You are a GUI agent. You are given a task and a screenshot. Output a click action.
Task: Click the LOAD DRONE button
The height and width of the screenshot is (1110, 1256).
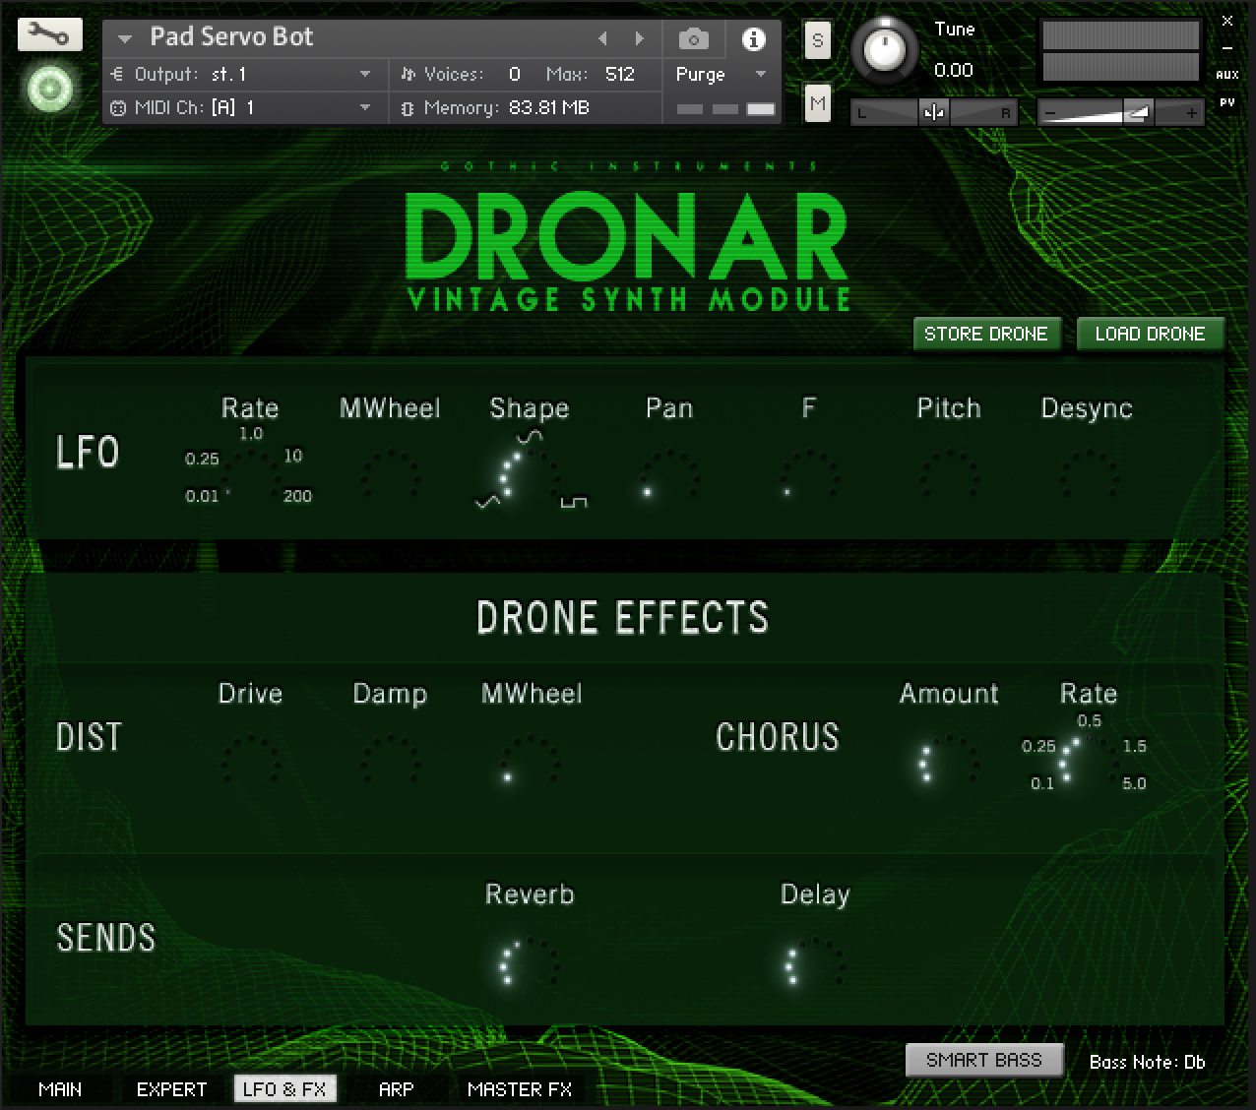1149,334
